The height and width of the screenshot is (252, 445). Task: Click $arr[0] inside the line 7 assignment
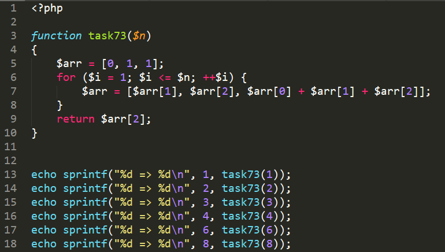point(269,91)
